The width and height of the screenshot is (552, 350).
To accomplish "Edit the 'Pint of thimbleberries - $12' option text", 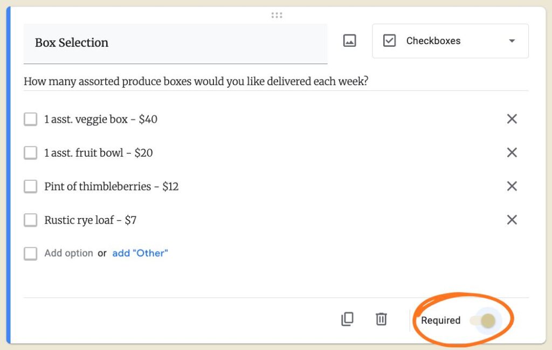I will pos(111,187).
